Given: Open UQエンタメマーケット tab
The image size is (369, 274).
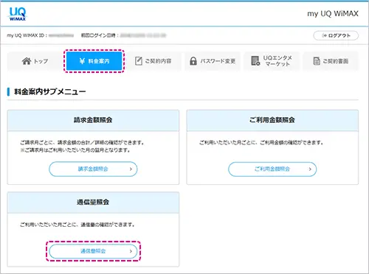Looking at the screenshot, I should coord(272,61).
